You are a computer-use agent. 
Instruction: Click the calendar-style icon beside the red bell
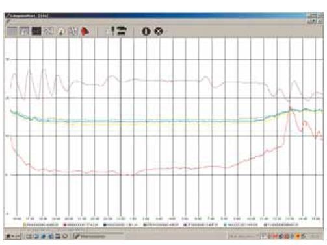[x=73, y=31]
